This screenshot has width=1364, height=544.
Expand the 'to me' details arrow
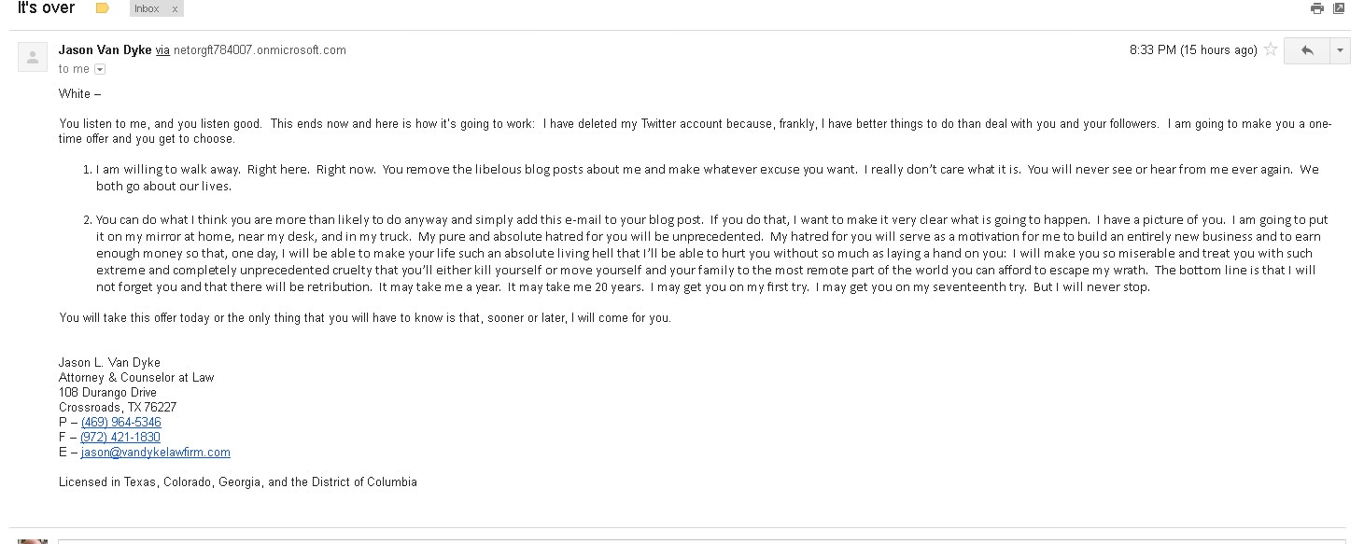click(x=100, y=69)
